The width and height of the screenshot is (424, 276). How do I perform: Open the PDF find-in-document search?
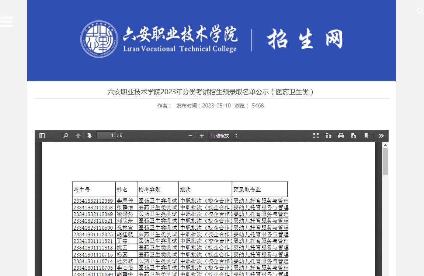pyautogui.click(x=66, y=136)
